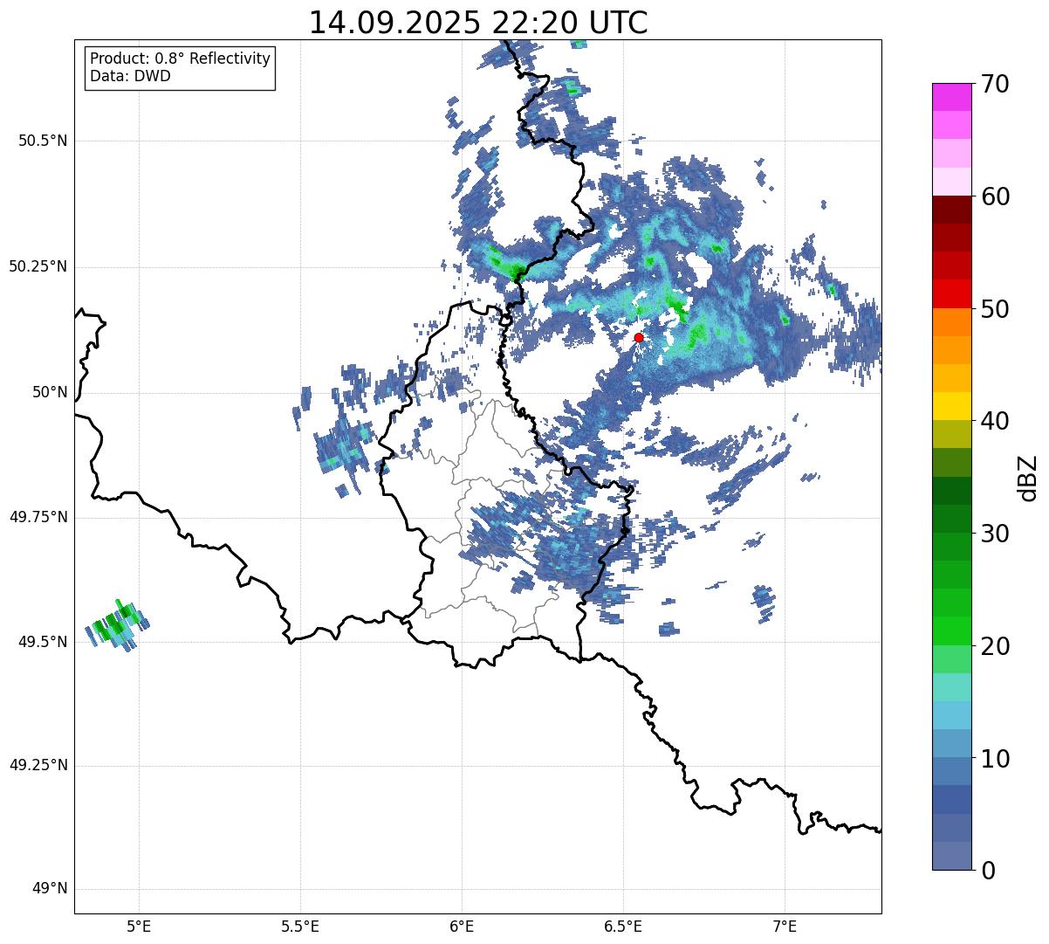This screenshot has height=944, width=1049.
Task: Click the colorbar 70 tick label
Action: point(995,84)
